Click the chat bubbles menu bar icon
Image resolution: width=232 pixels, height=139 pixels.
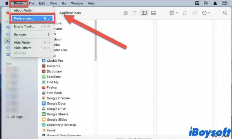point(206,3)
